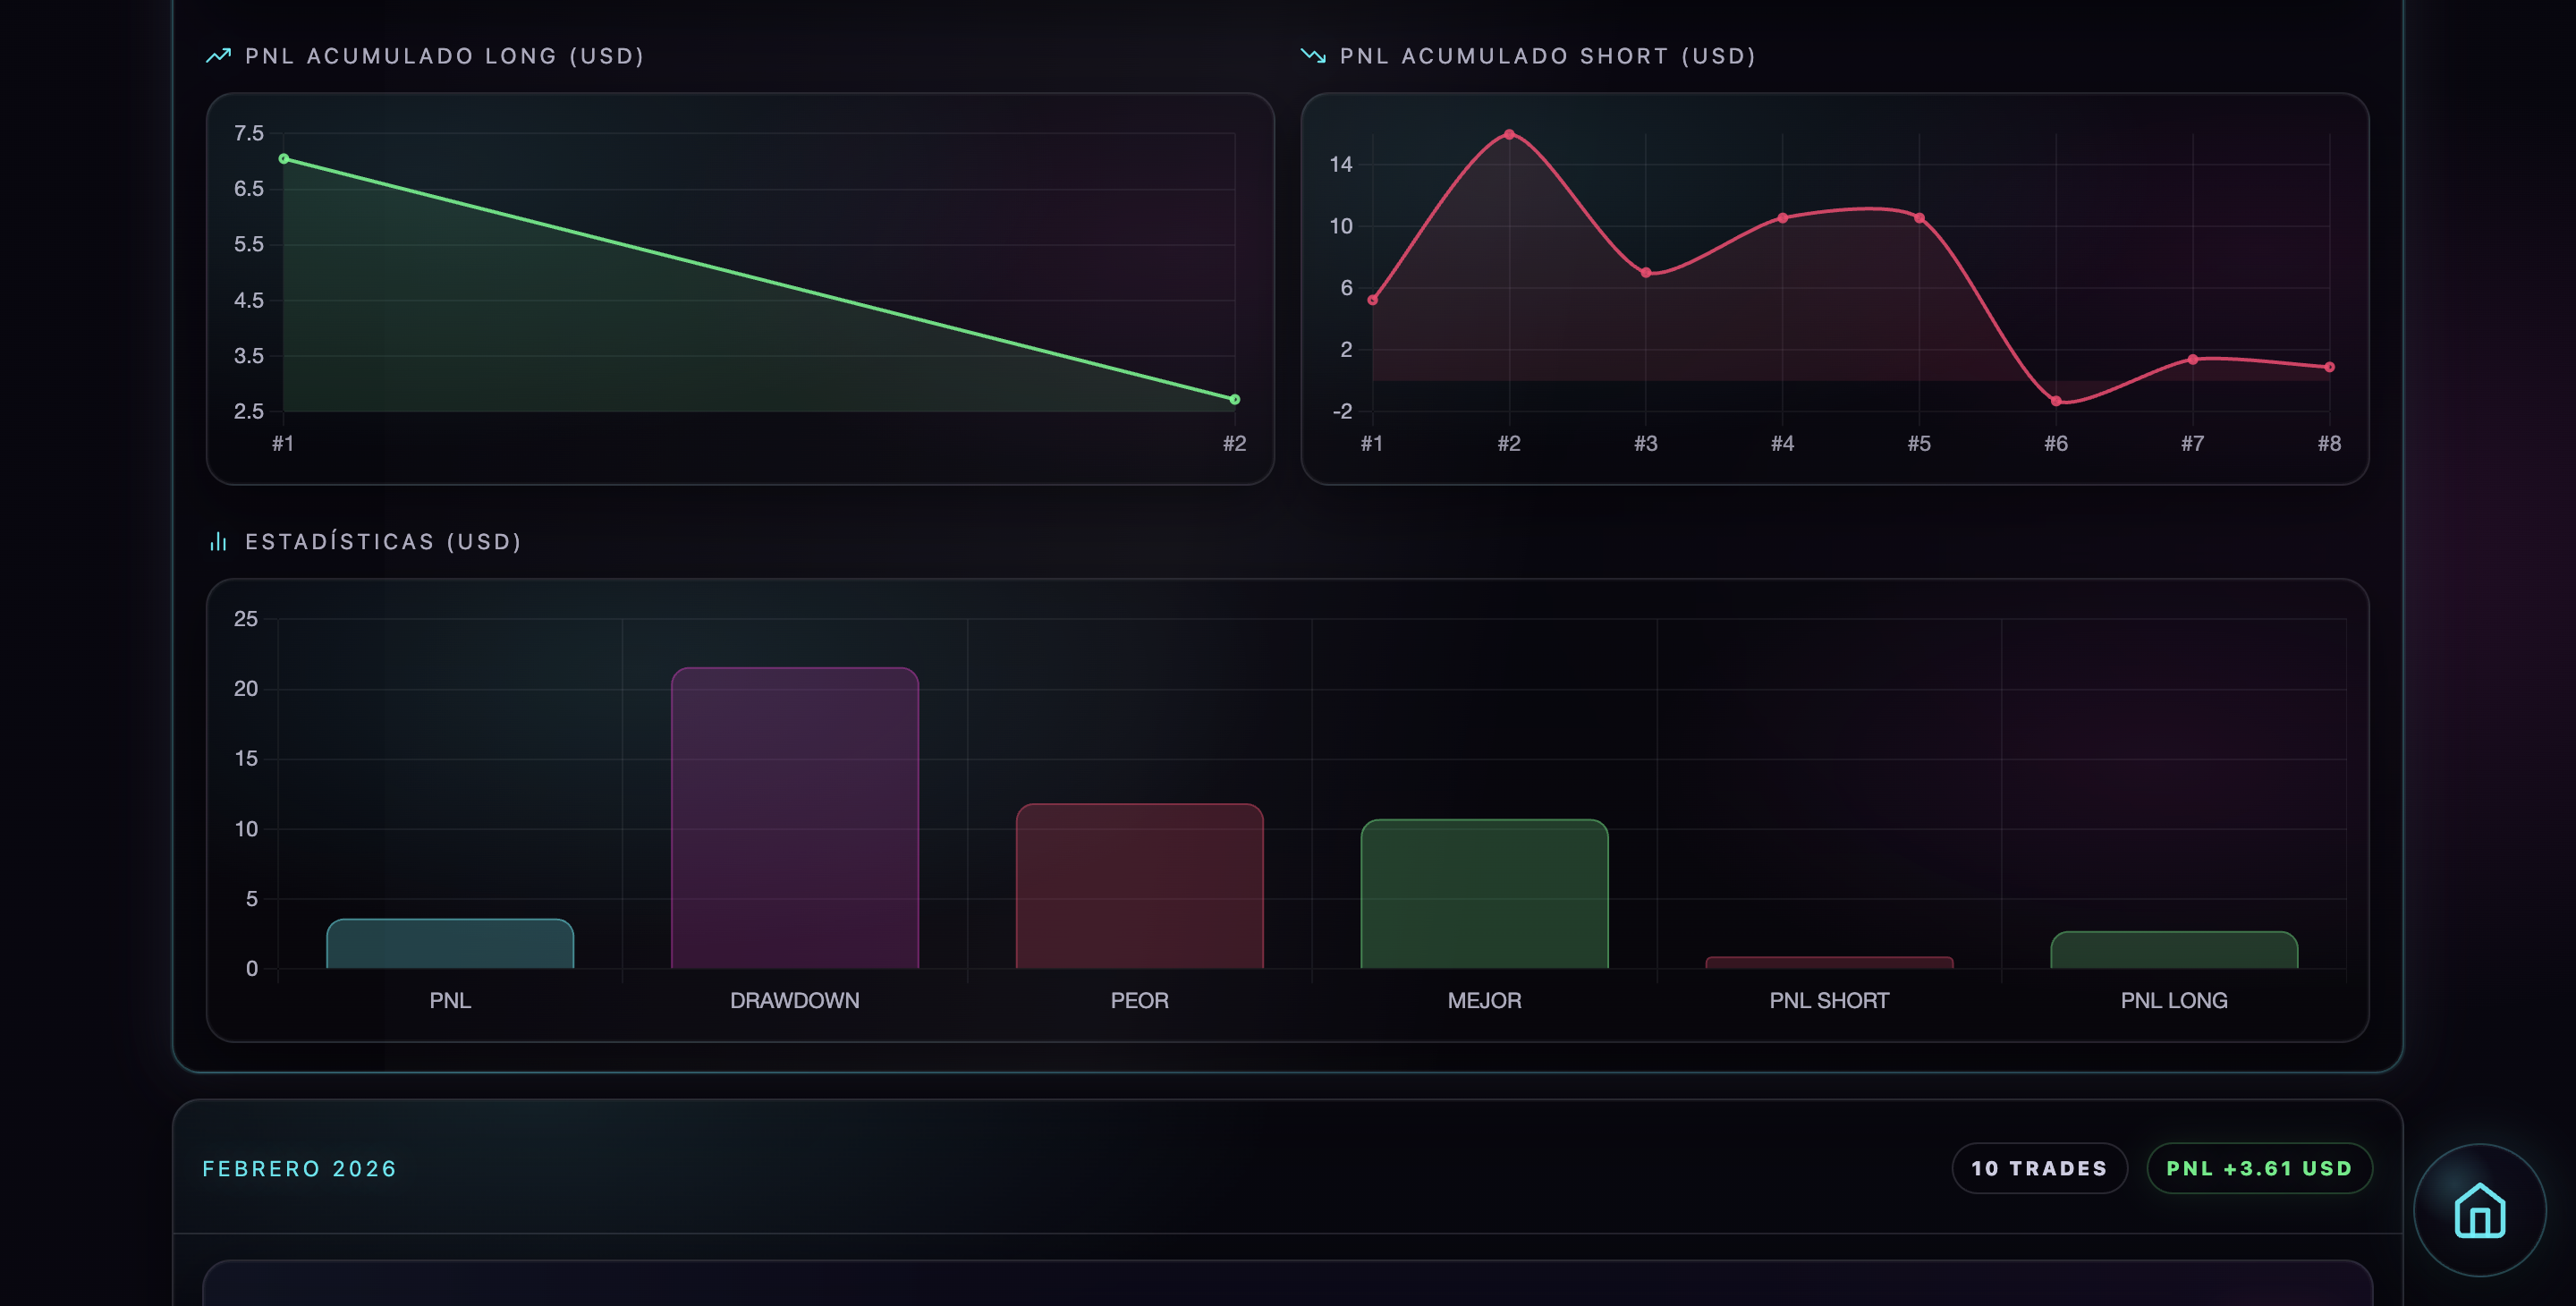Screen dimensions: 2576x1306
Task: Click the #1 data point on long chart
Action: coord(284,159)
